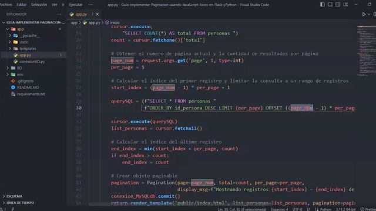Run Python file with play button
Image resolution: width=376 pixels, height=211 pixels.
364,14
